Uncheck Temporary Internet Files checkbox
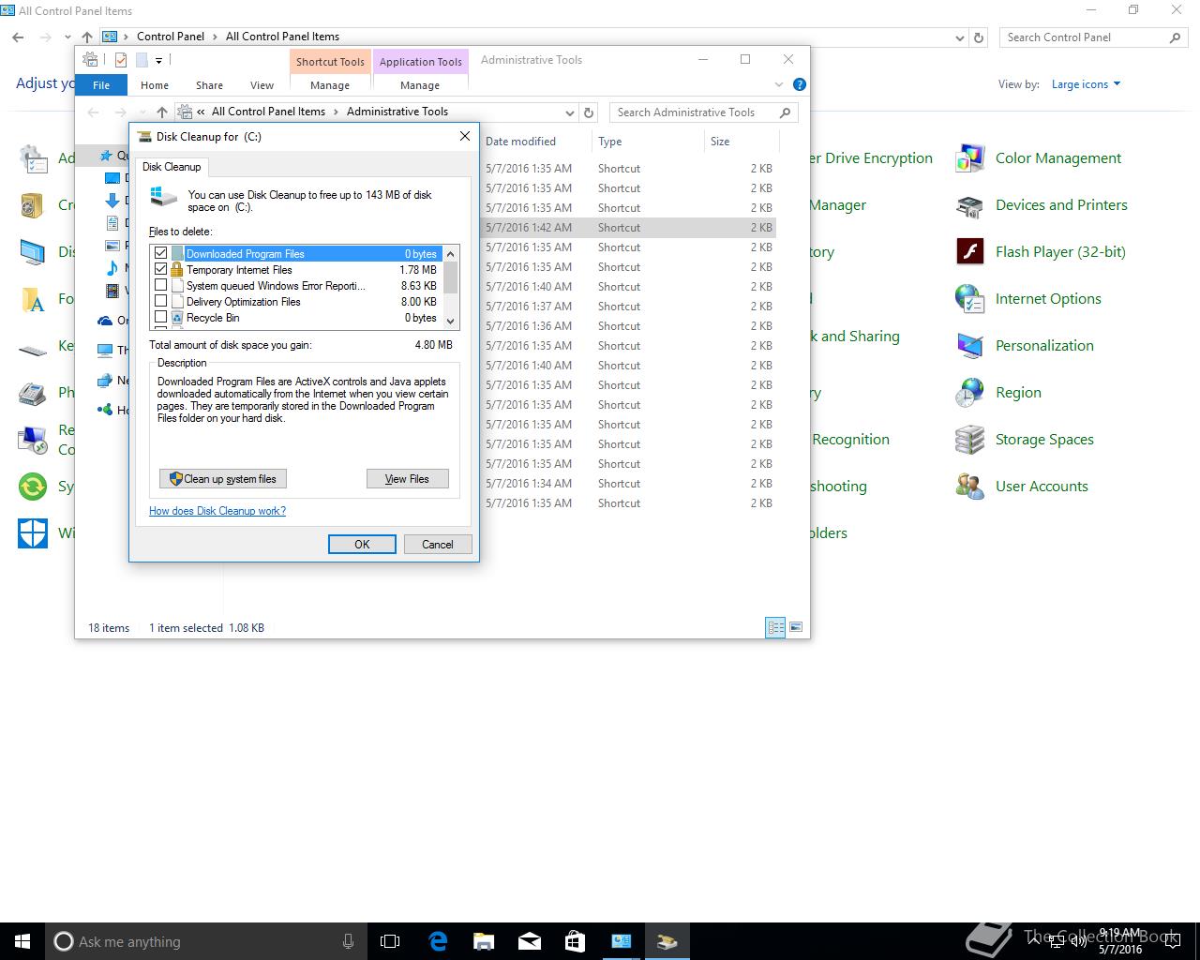1200x960 pixels. tap(161, 270)
